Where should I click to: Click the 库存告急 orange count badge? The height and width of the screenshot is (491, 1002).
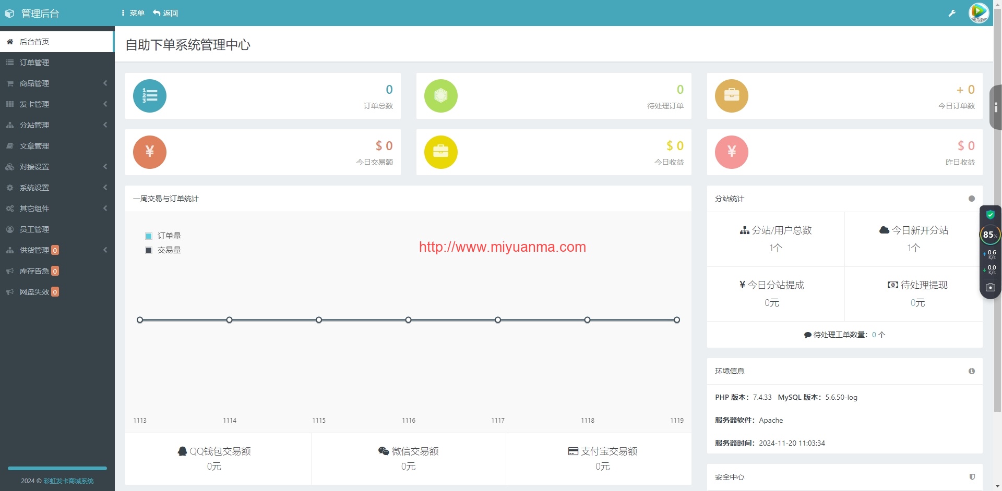click(x=55, y=271)
